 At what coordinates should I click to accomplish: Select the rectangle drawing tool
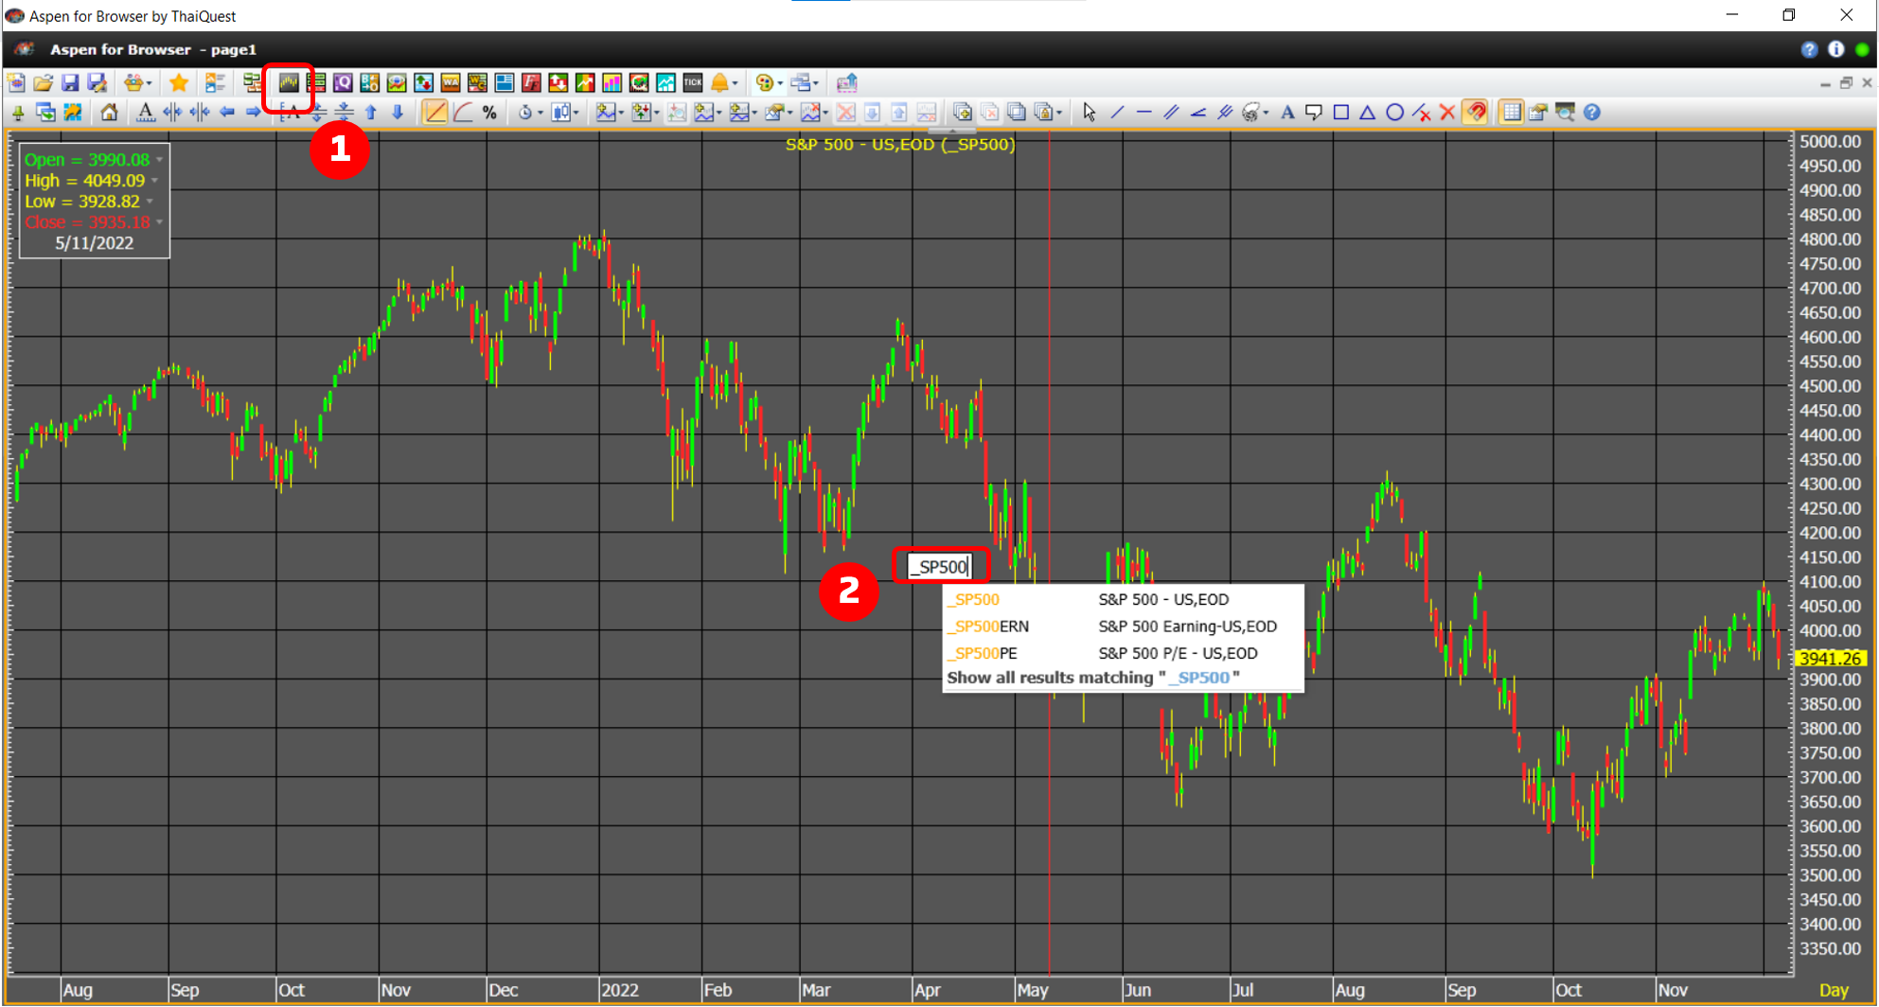pyautogui.click(x=1340, y=113)
